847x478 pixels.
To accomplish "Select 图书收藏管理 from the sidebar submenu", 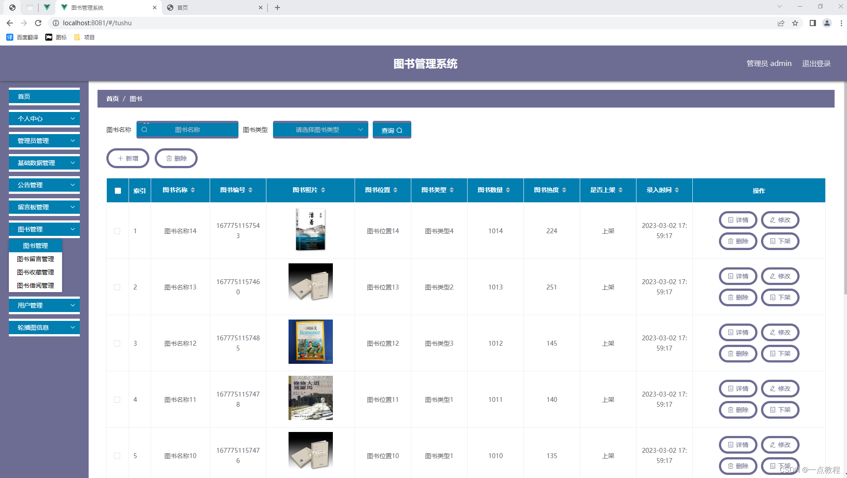I will click(35, 272).
